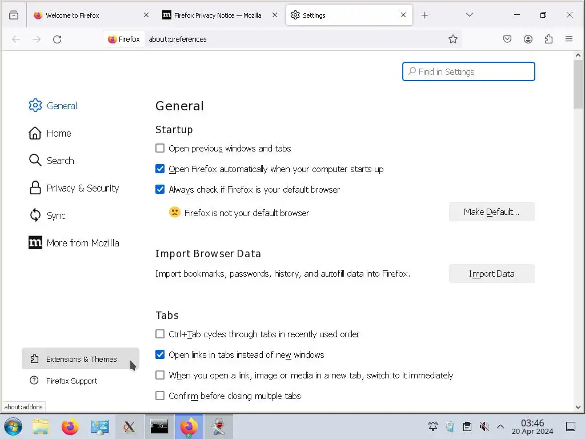Enable Confirm before closing multiple tabs

(160, 396)
